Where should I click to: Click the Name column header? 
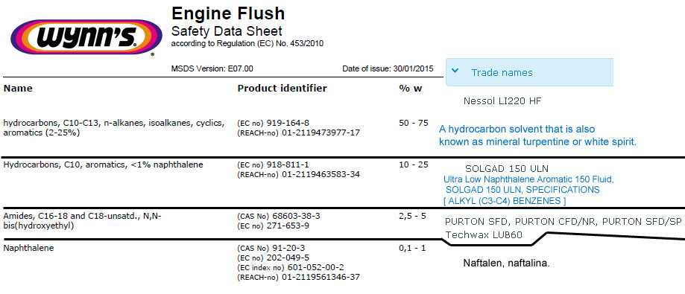(x=18, y=88)
